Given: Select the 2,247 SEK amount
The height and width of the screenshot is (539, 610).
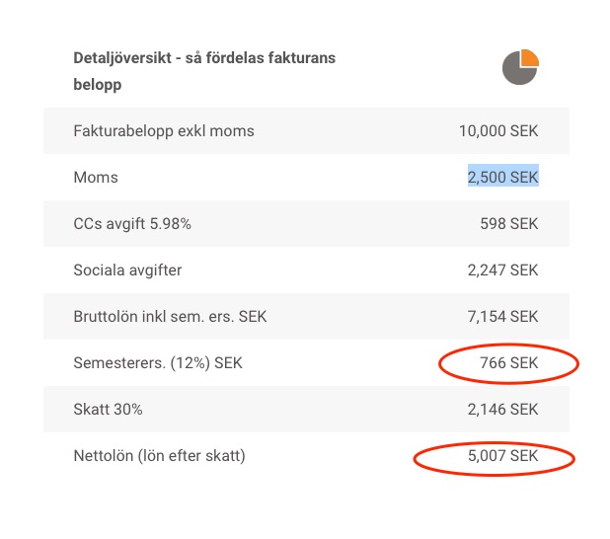Looking at the screenshot, I should click(x=503, y=270).
